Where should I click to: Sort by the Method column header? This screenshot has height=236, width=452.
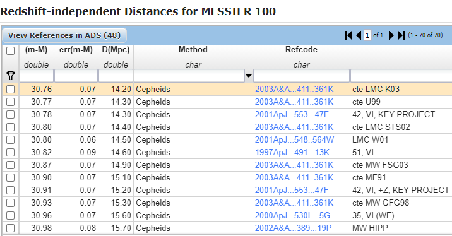[193, 50]
